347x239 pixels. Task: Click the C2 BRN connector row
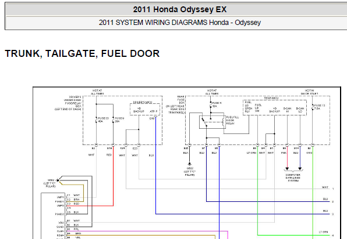click(x=73, y=200)
